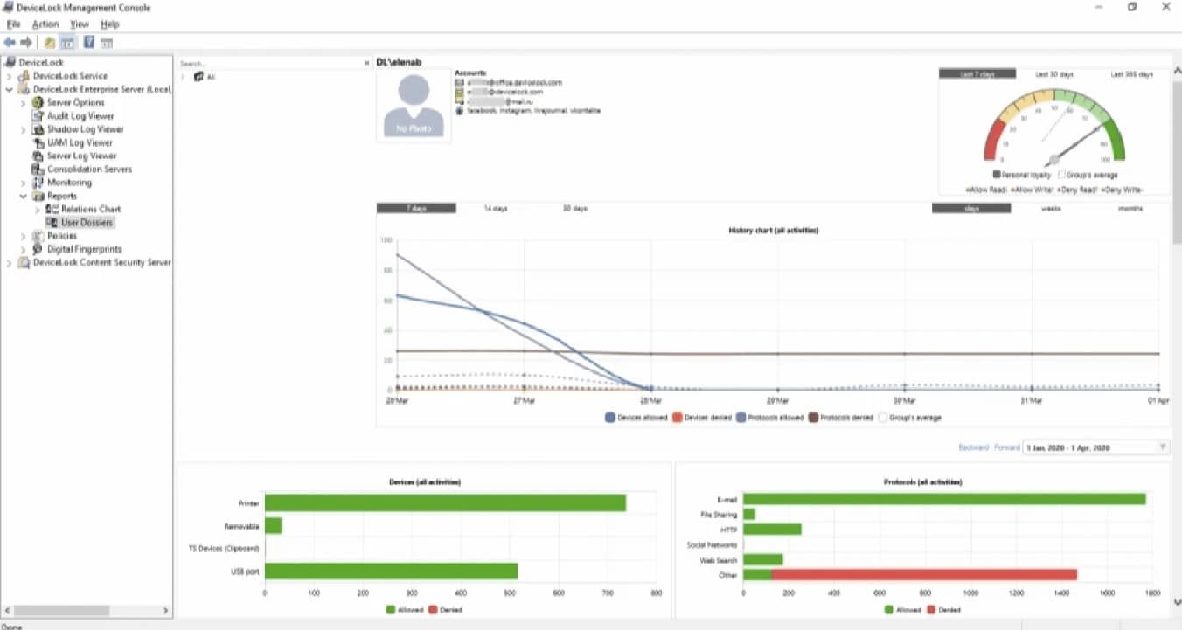Click the Up one level folder icon
The height and width of the screenshot is (630, 1182).
(50, 42)
